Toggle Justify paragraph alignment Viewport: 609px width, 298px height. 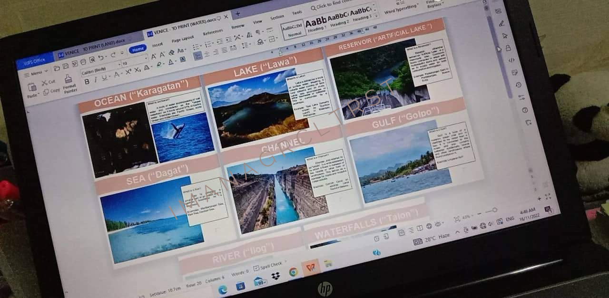224,50
